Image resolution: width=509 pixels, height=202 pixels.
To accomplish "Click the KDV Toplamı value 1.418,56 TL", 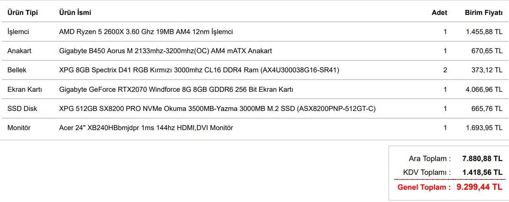I will pos(482,173).
